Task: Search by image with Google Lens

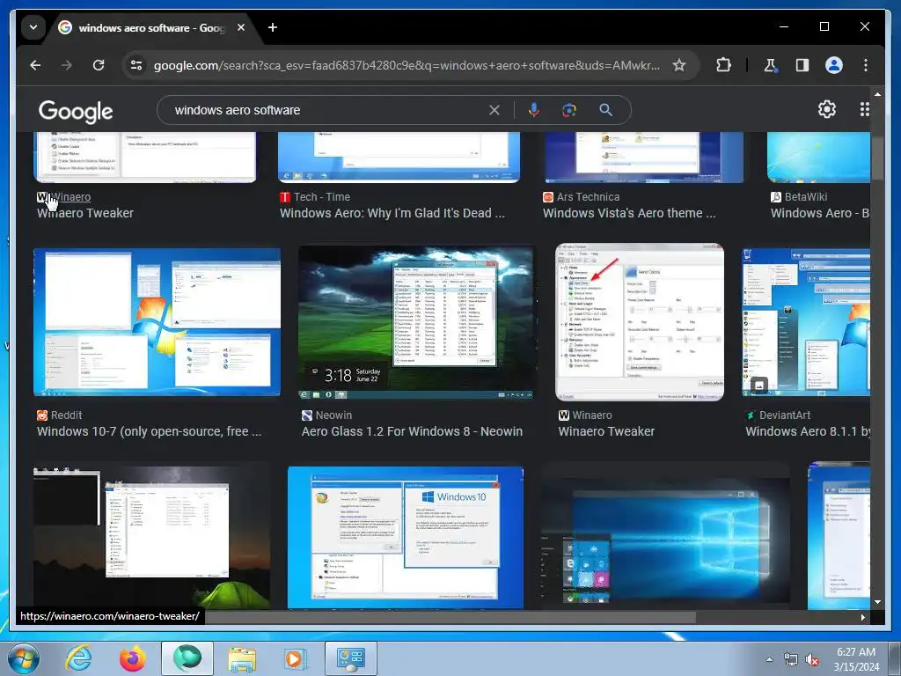Action: pyautogui.click(x=569, y=110)
